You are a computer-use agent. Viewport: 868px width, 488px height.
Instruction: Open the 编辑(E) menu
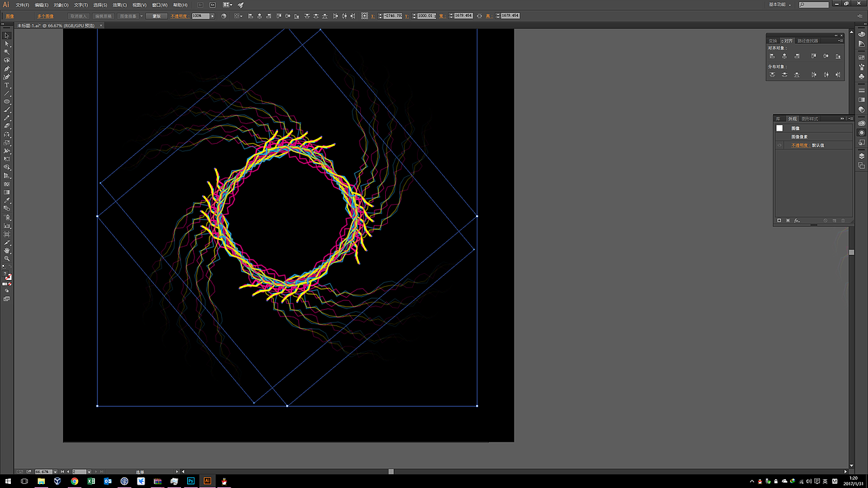[42, 5]
